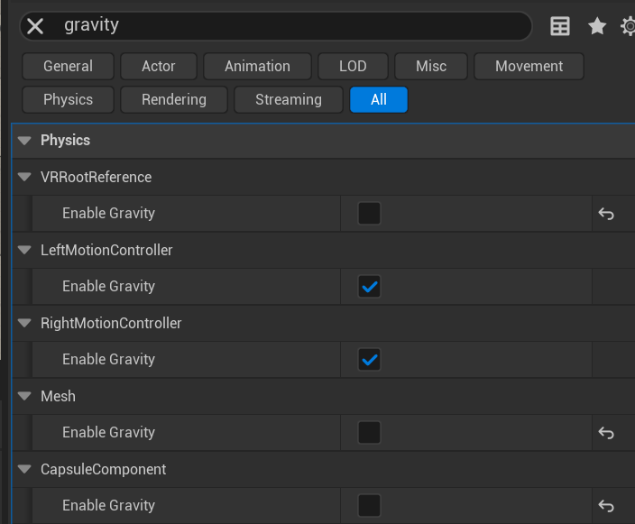Select the Movement filter tab
The width and height of the screenshot is (635, 524).
[529, 66]
